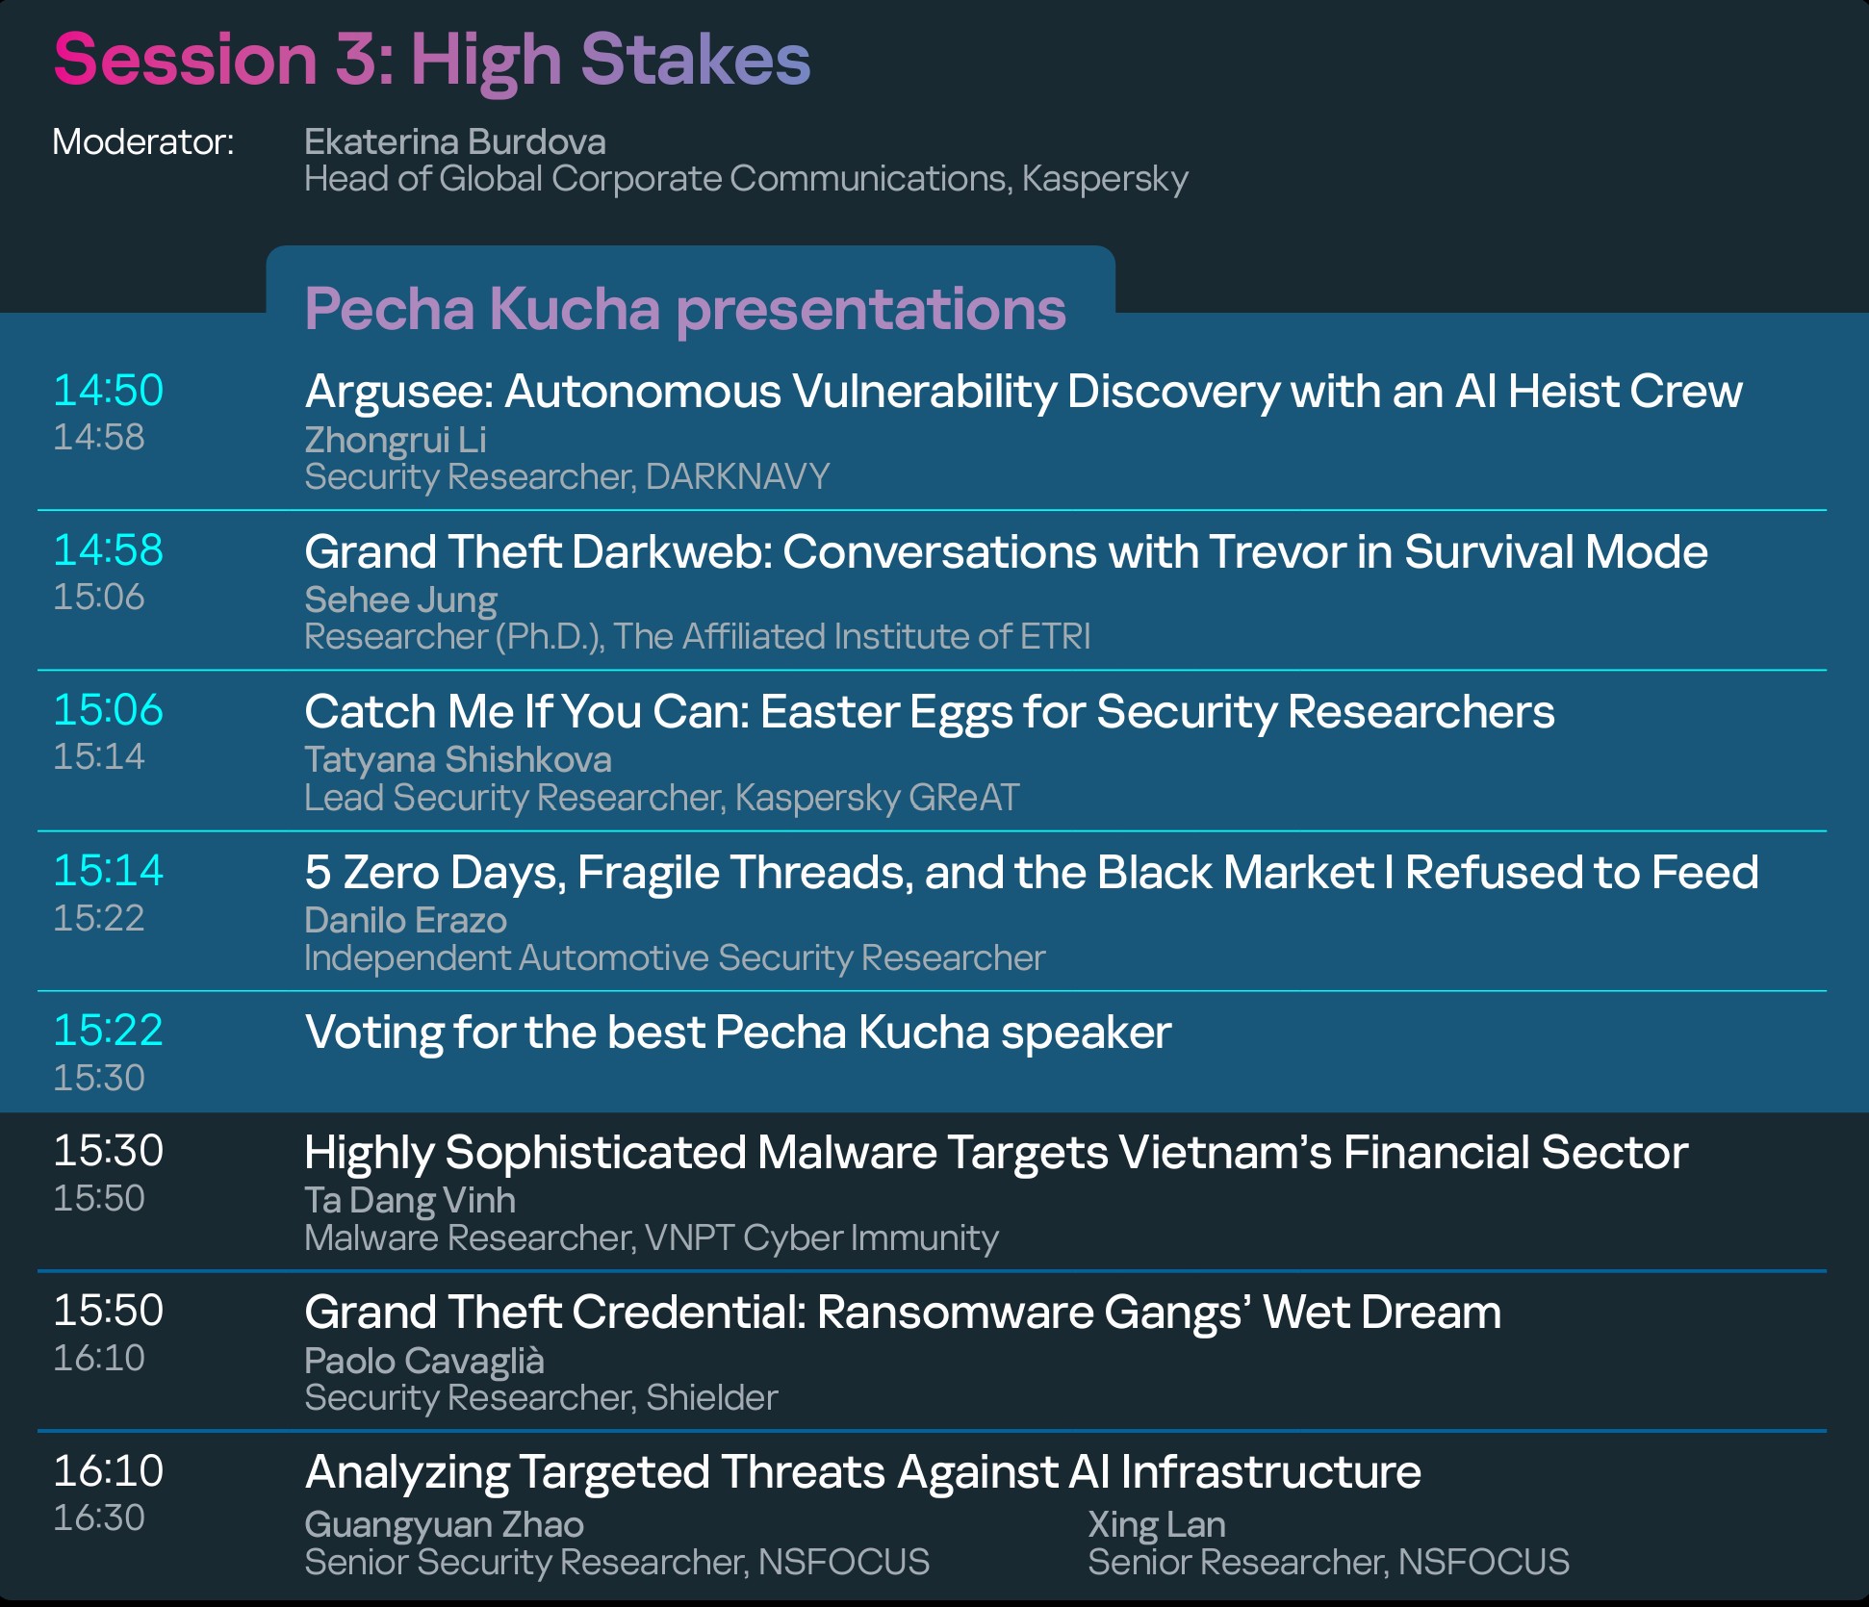Click the 14:50 start time marker
Screen dimensions: 1869x1607
click(x=108, y=391)
